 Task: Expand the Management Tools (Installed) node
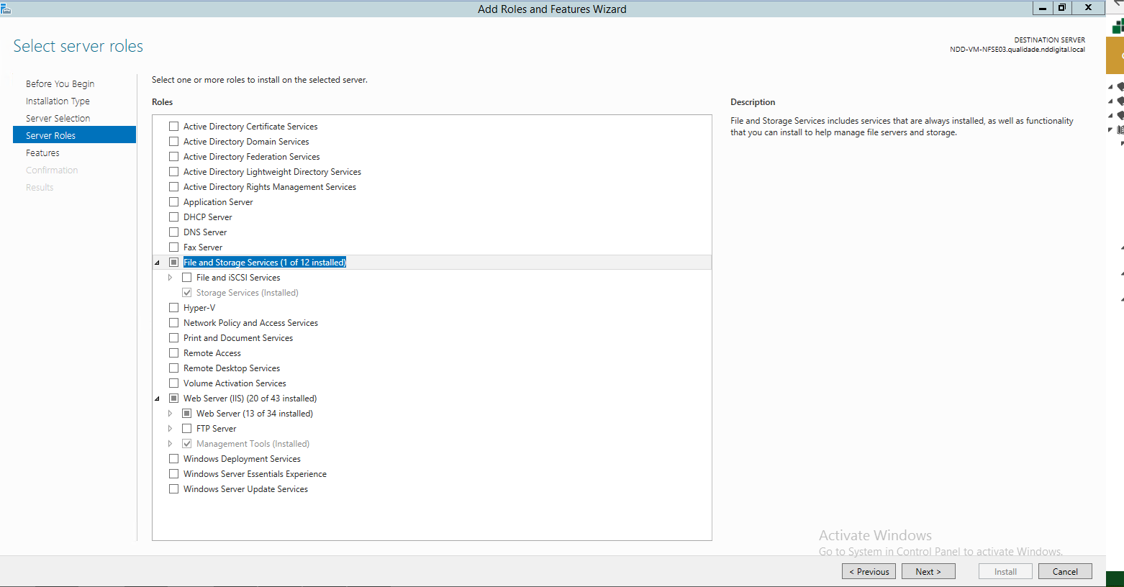[x=170, y=443]
